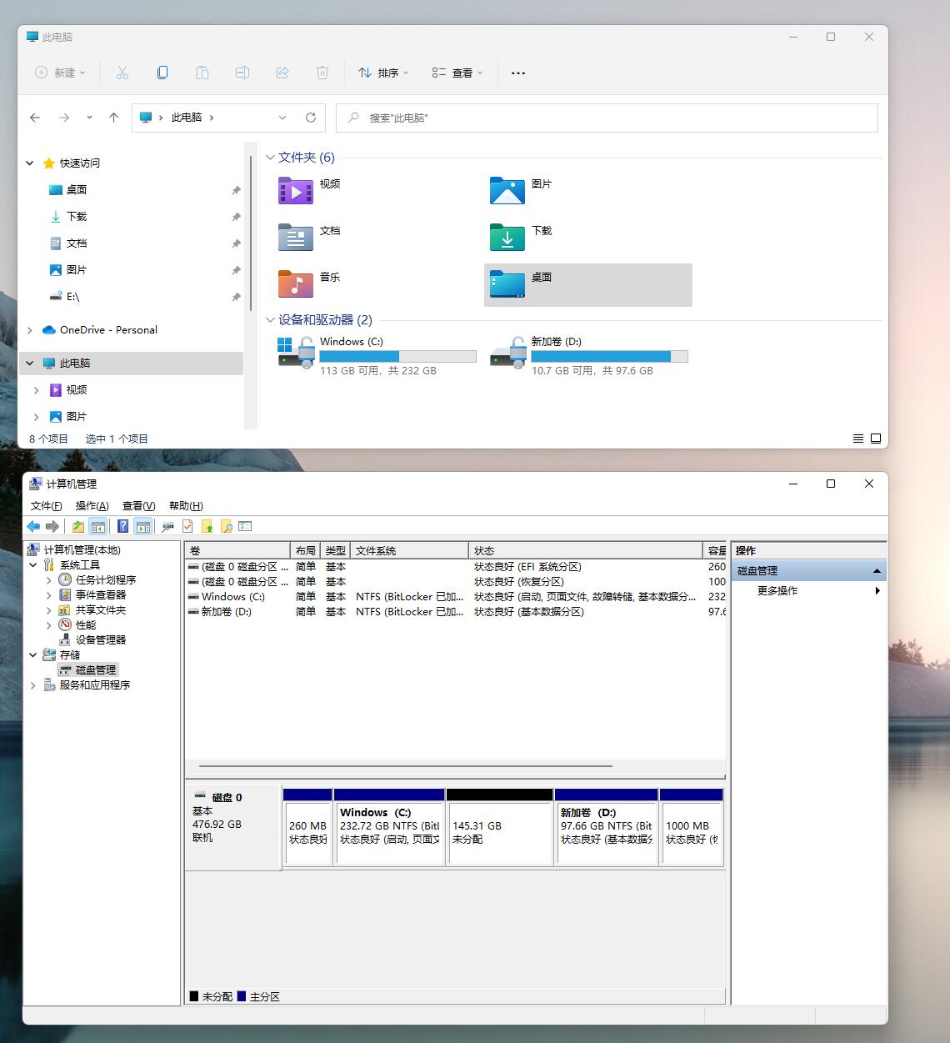Expand Services and Applications tree node
The height and width of the screenshot is (1043, 950).
[33, 685]
